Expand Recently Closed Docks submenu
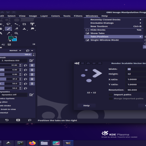Screen dimensions: 146x146 point(114,20)
